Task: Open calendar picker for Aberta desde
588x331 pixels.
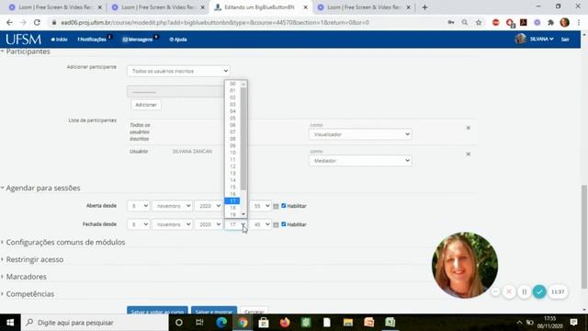Action: click(276, 206)
